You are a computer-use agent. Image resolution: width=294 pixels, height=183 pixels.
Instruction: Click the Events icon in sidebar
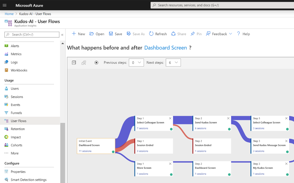point(6,105)
